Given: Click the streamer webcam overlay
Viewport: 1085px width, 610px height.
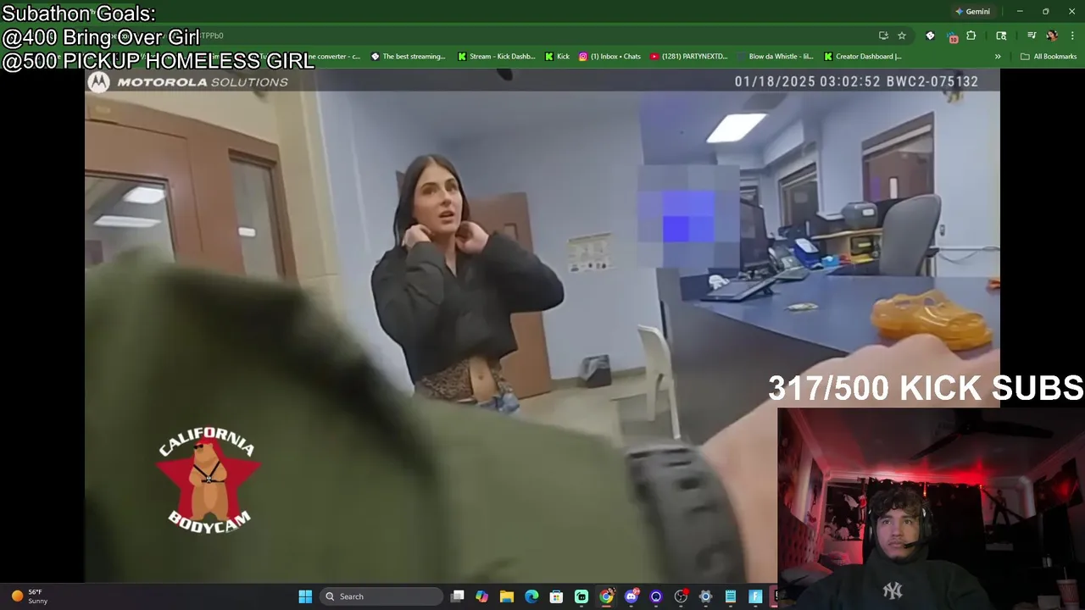Looking at the screenshot, I should 931,508.
